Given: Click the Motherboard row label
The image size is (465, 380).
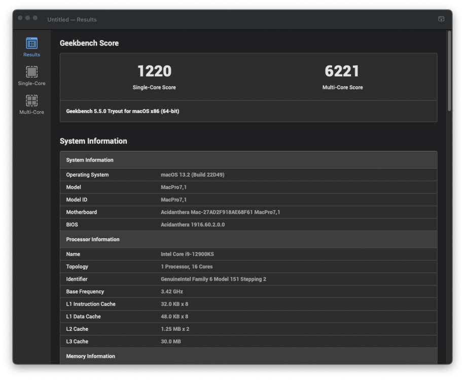Looking at the screenshot, I should coord(81,212).
